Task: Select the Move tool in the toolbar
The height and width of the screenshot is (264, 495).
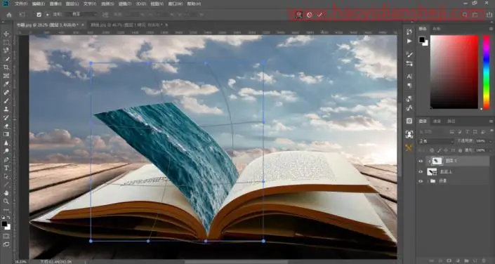Action: [6, 34]
